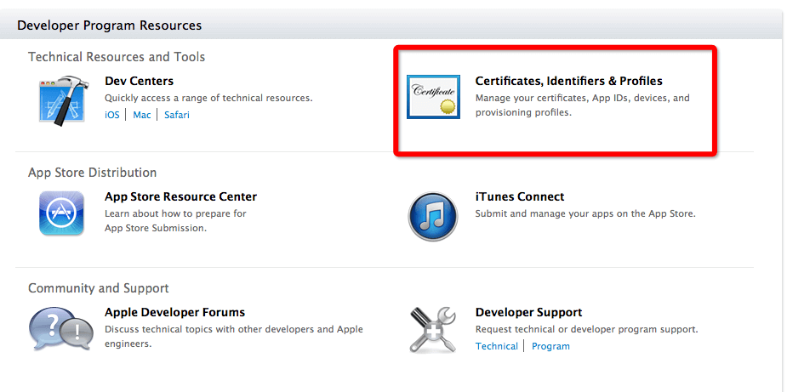Click 'Submit and manage your apps' description
The image size is (787, 392).
(x=585, y=213)
